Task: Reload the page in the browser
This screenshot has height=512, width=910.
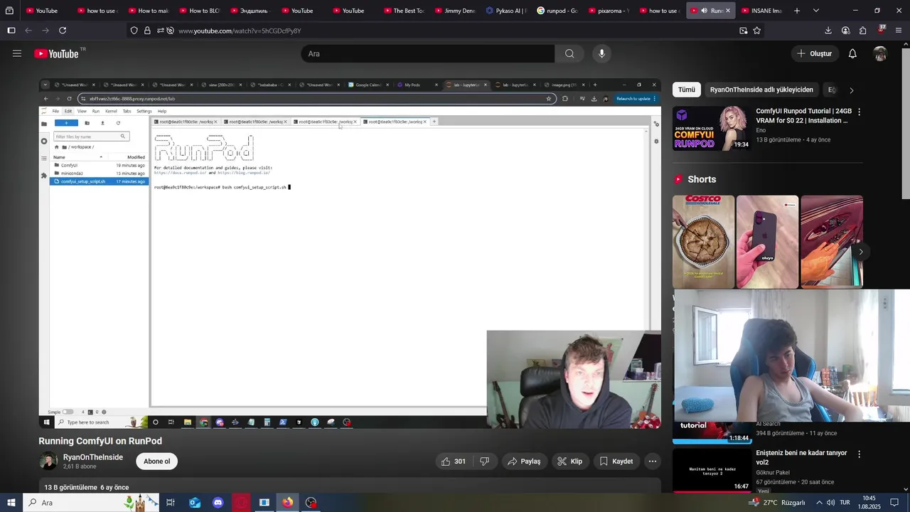Action: [63, 31]
